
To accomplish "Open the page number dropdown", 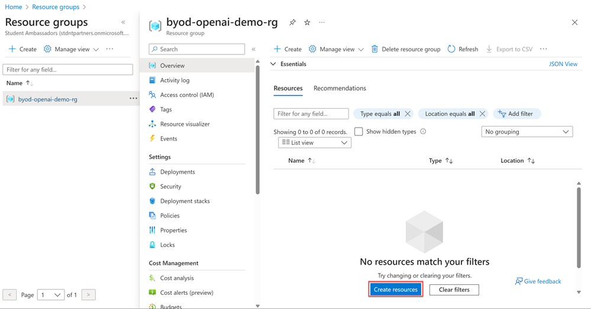I will click(x=50, y=295).
